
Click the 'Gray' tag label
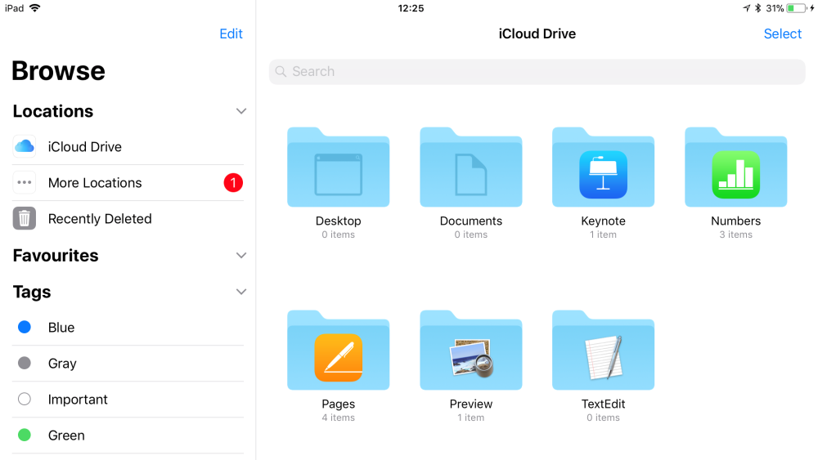tap(62, 364)
